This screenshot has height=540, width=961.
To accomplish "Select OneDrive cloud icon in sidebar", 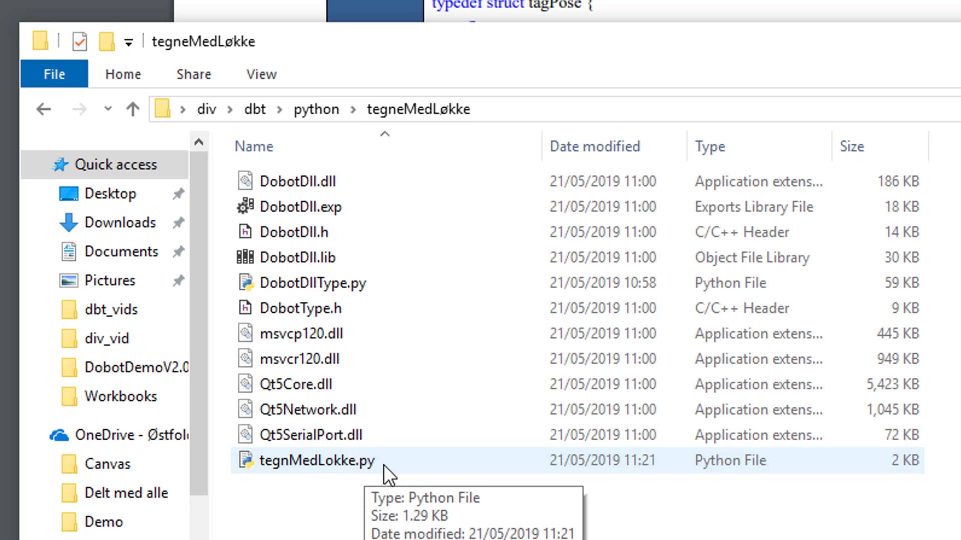I will click(59, 435).
